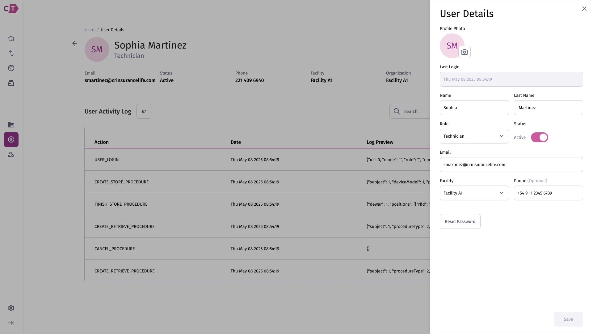Open the Settings gear icon in sidebar
Screen dimensions: 593x334
(11, 308)
